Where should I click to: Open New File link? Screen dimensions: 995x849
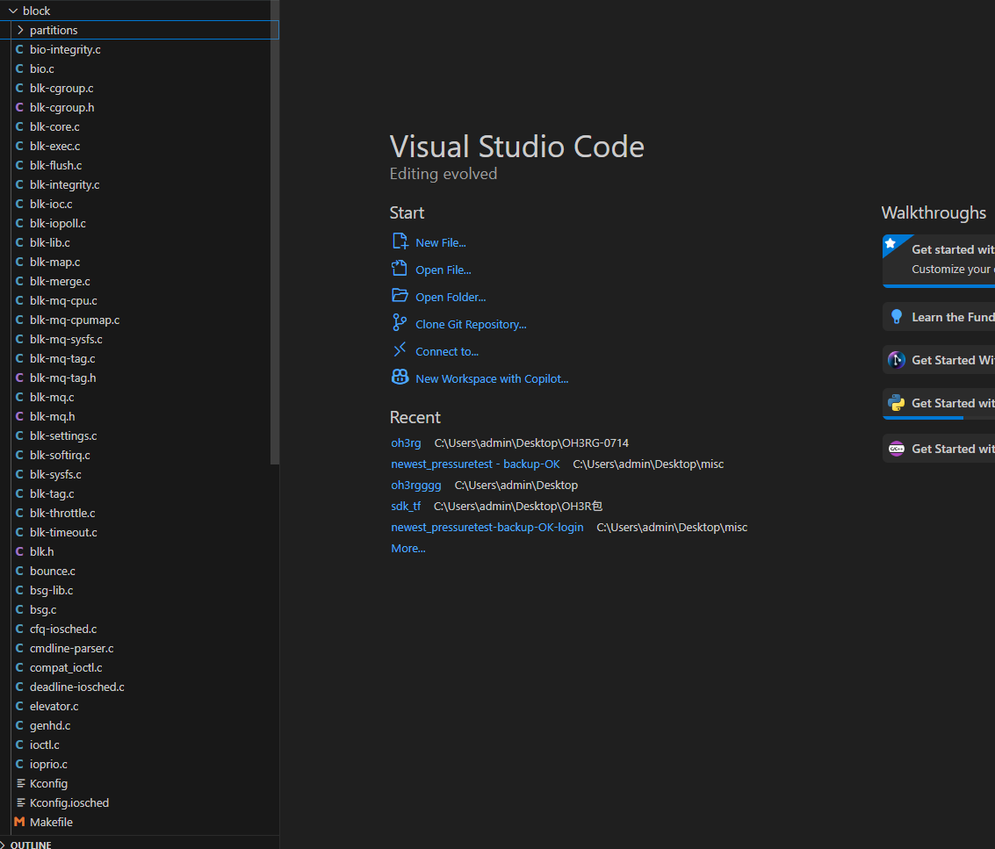(440, 242)
